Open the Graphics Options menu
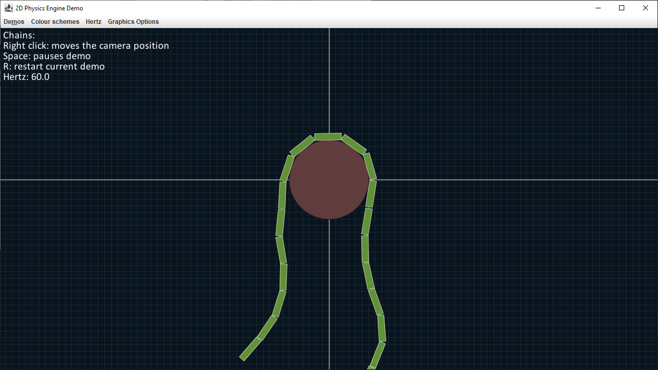The height and width of the screenshot is (370, 658). pos(133,22)
